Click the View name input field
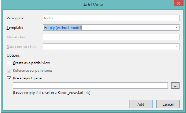The image size is (186, 113). coord(111,18)
